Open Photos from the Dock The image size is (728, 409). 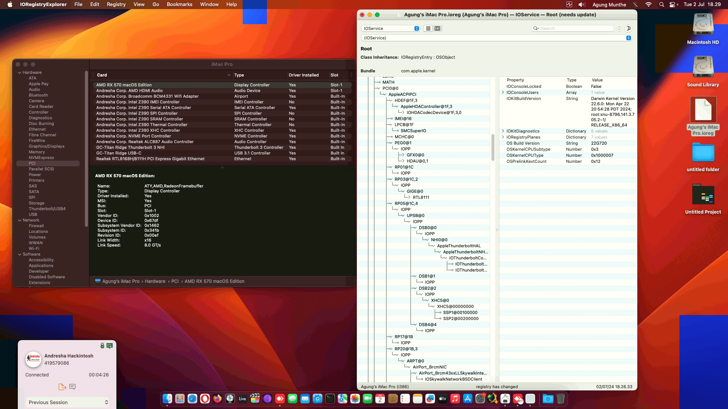pyautogui.click(x=355, y=398)
